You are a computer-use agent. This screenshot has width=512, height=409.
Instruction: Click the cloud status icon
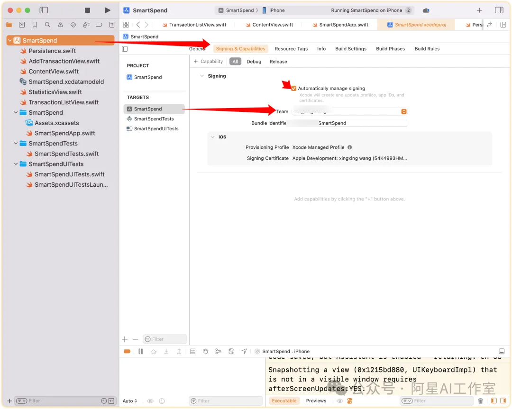point(426,10)
